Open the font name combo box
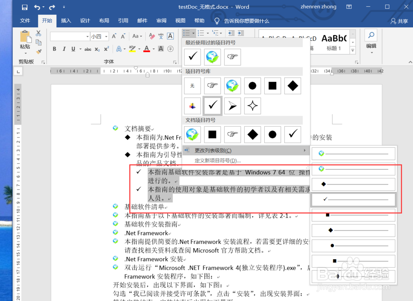Viewport: 413px width, 301px height. point(70,36)
